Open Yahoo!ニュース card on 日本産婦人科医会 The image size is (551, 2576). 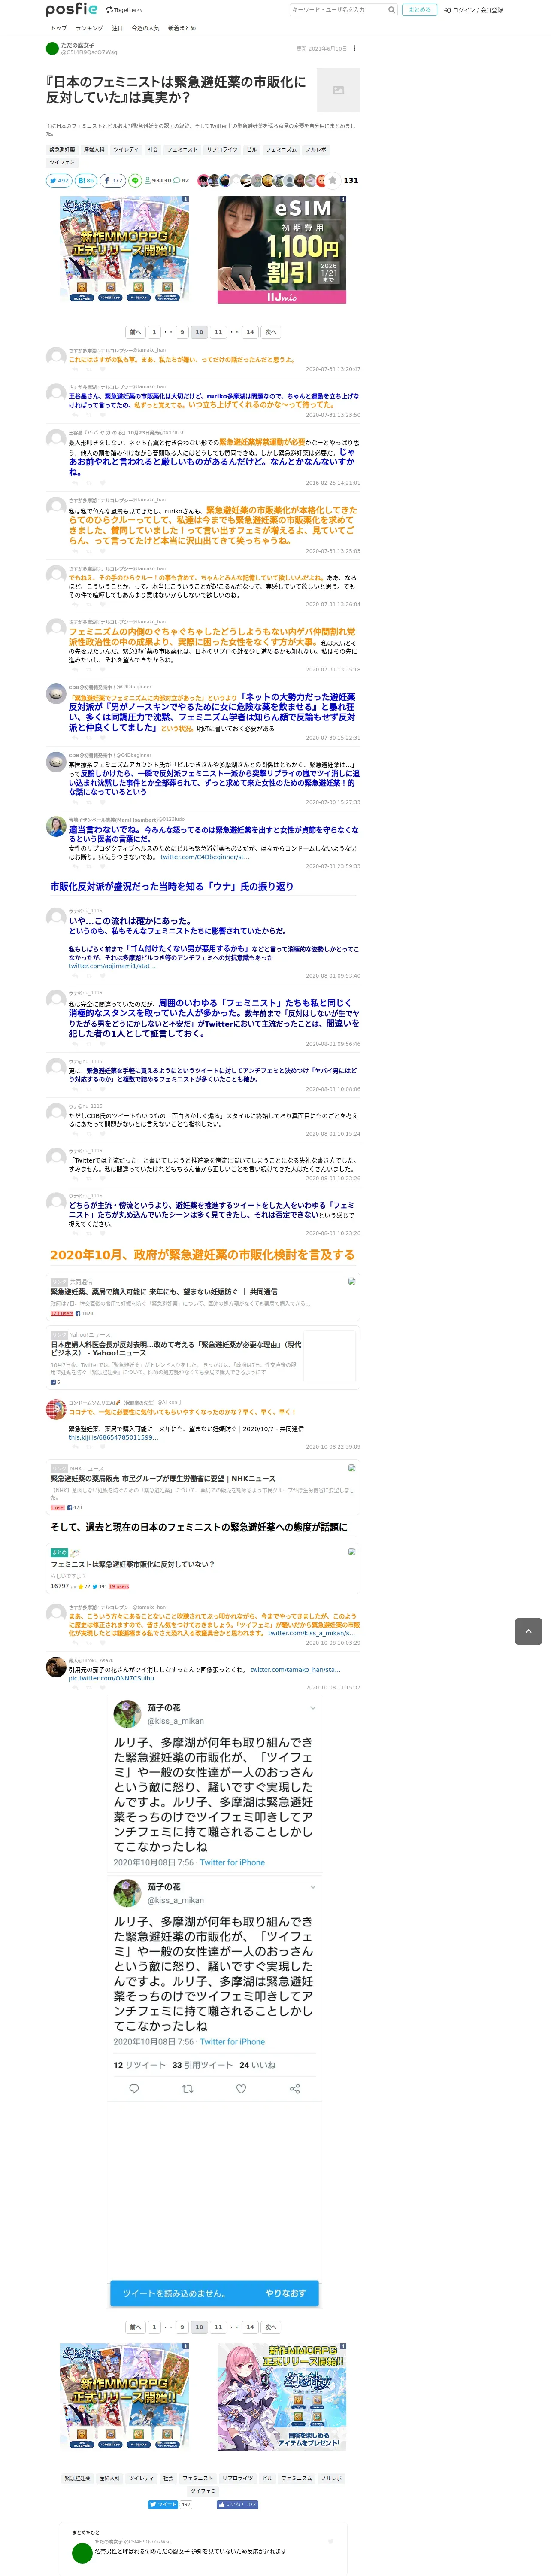(x=203, y=1357)
